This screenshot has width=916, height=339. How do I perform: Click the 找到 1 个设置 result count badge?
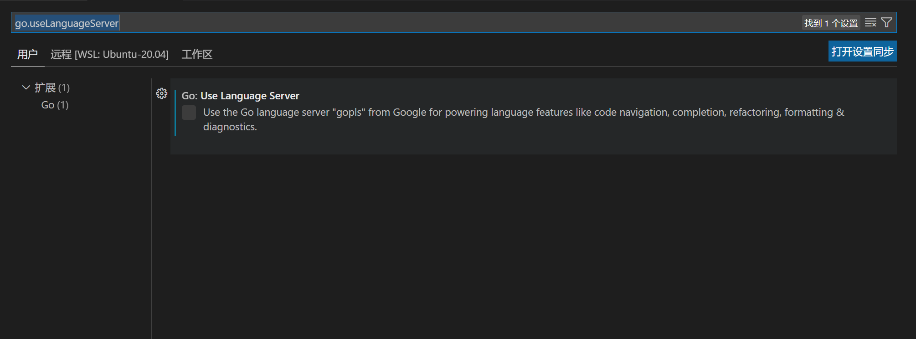[831, 23]
